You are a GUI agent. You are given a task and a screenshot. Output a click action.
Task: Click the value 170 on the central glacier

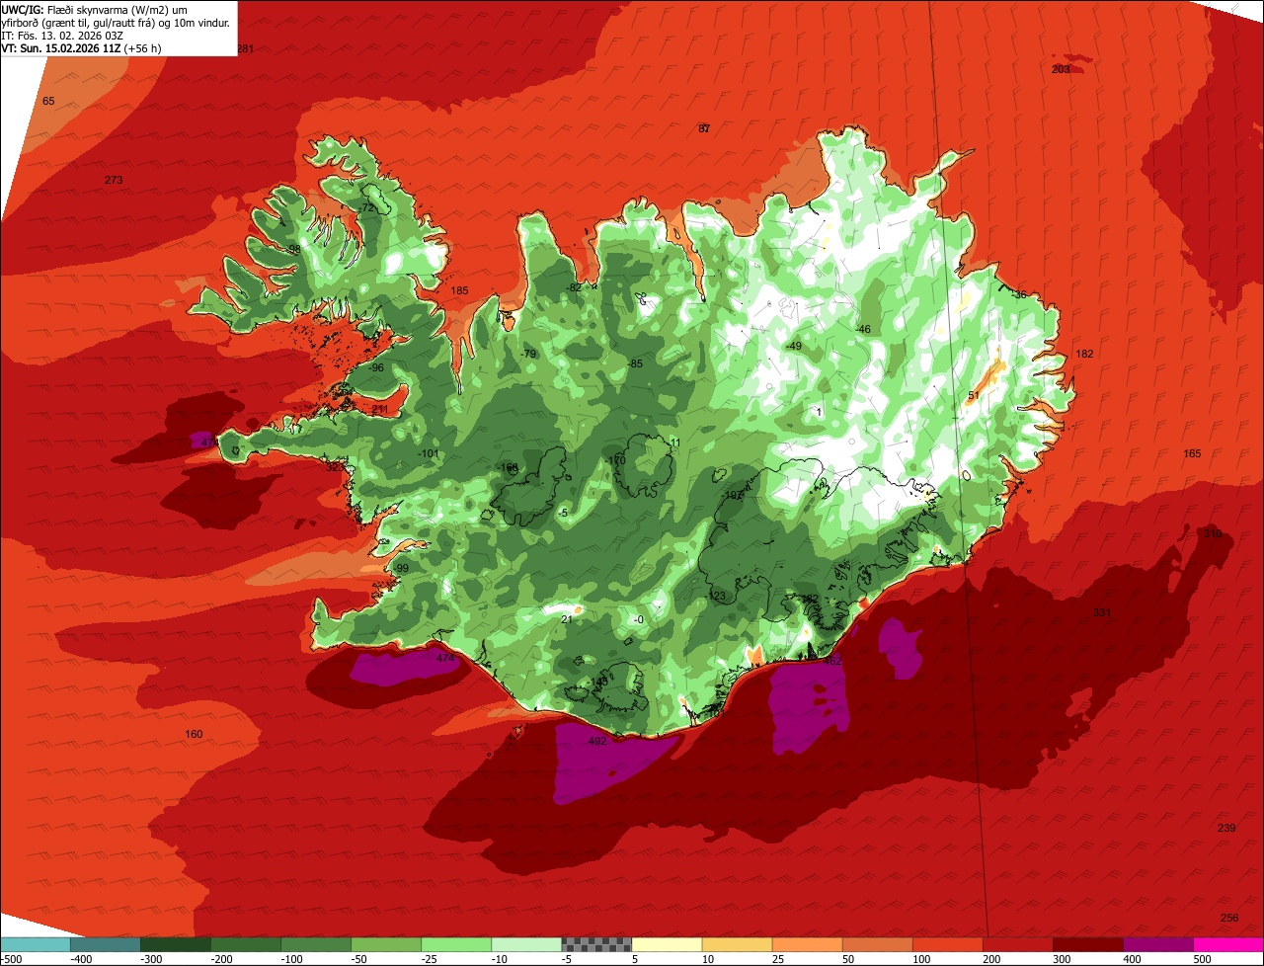(617, 460)
